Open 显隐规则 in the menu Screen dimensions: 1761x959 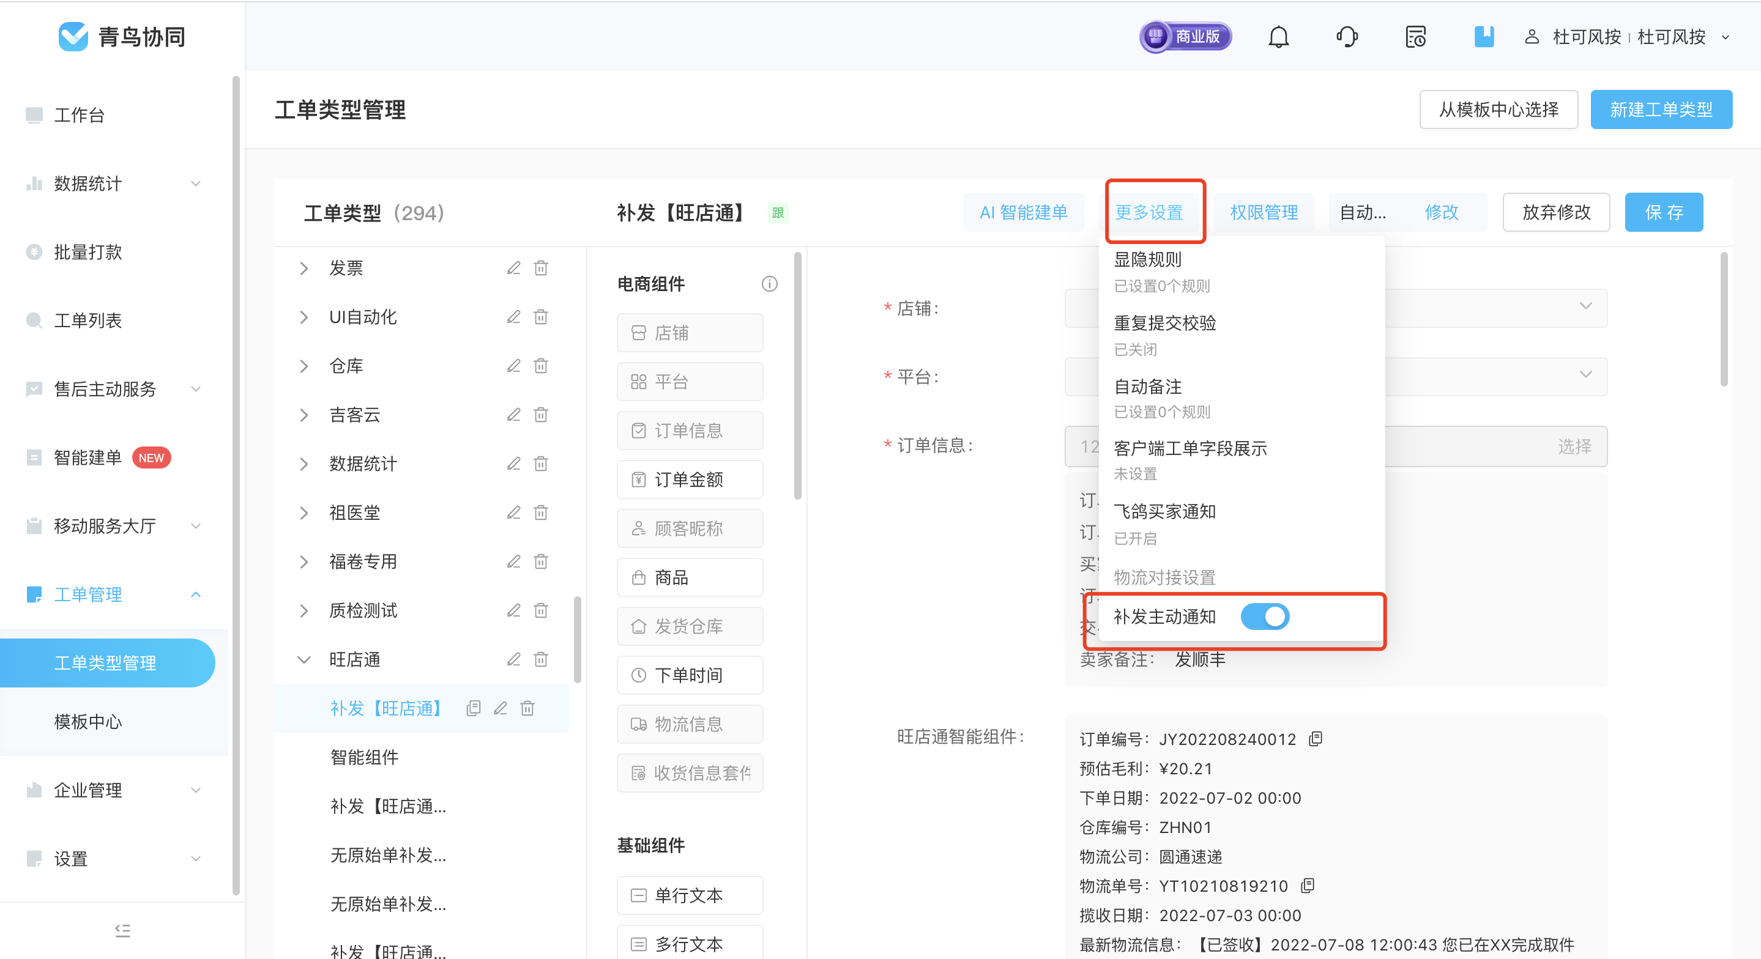[x=1148, y=260]
